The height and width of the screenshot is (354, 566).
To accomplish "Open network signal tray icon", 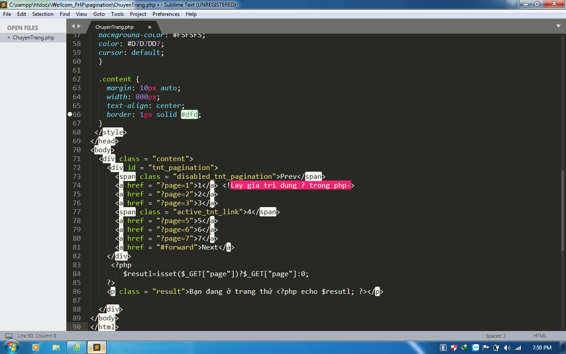I will pos(518,348).
